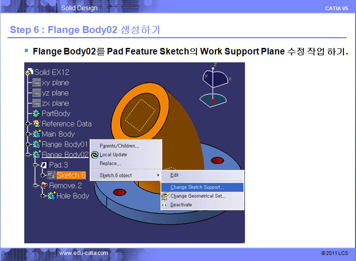Select the yz plane icon
The width and height of the screenshot is (356, 261).
pyautogui.click(x=36, y=93)
